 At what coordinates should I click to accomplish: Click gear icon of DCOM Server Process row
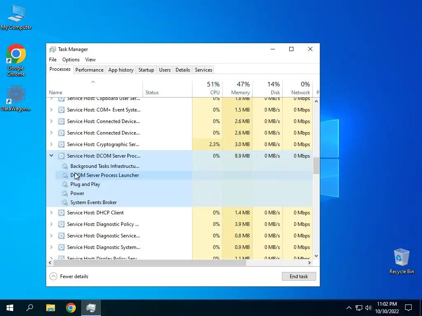coord(61,156)
